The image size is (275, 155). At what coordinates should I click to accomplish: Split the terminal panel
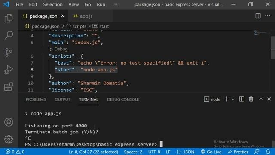tap(241, 99)
